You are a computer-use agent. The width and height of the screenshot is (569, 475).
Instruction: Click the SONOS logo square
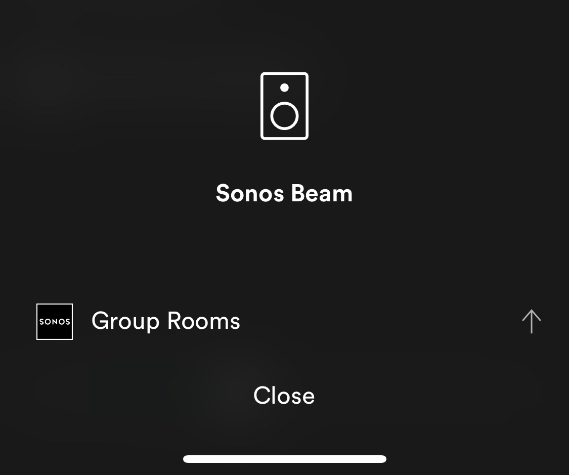click(x=55, y=322)
